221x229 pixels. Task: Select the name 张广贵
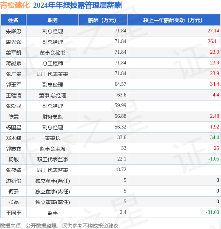click(13, 74)
